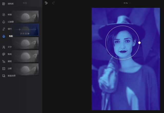Choose the last focus preset thumbnail
Image resolution: width=164 pixels, height=113 pixels.
coord(25,69)
